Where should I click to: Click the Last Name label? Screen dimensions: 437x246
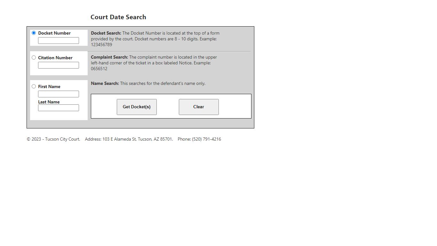pos(49,102)
